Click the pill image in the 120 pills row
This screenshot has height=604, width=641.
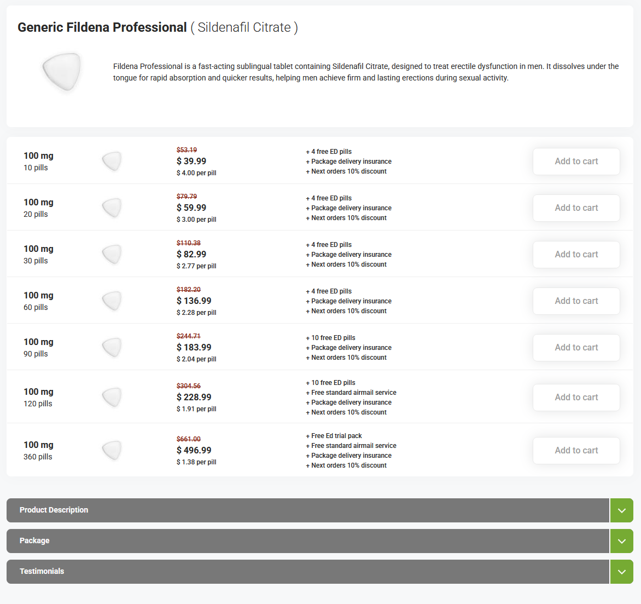pyautogui.click(x=112, y=398)
